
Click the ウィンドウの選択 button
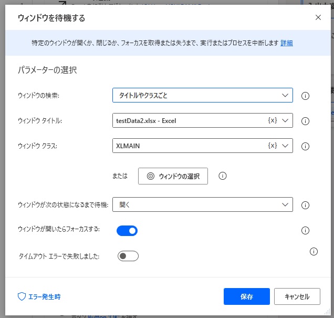[x=173, y=176]
